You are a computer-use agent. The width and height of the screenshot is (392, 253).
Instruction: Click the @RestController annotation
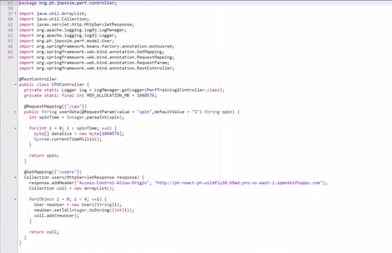coord(38,79)
